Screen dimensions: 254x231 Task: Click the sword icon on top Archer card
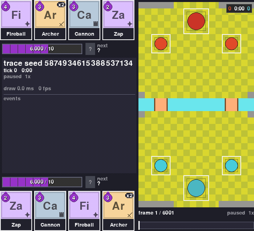click(61, 24)
